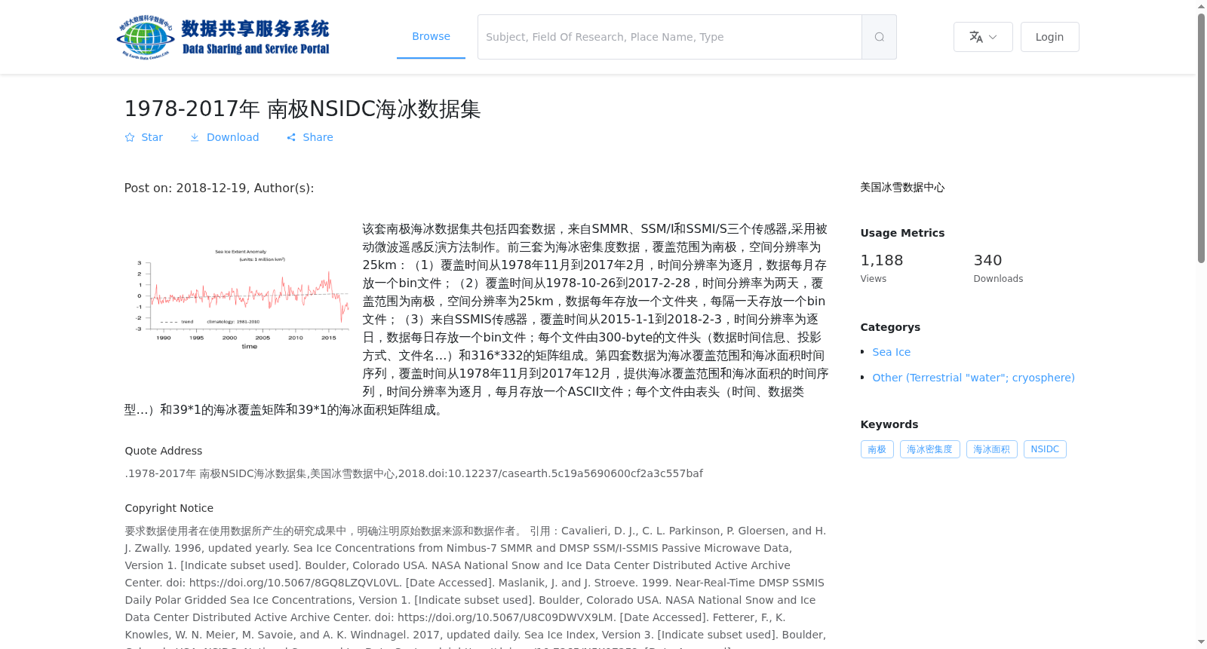
Task: Click the Download link text
Action: [x=232, y=137]
